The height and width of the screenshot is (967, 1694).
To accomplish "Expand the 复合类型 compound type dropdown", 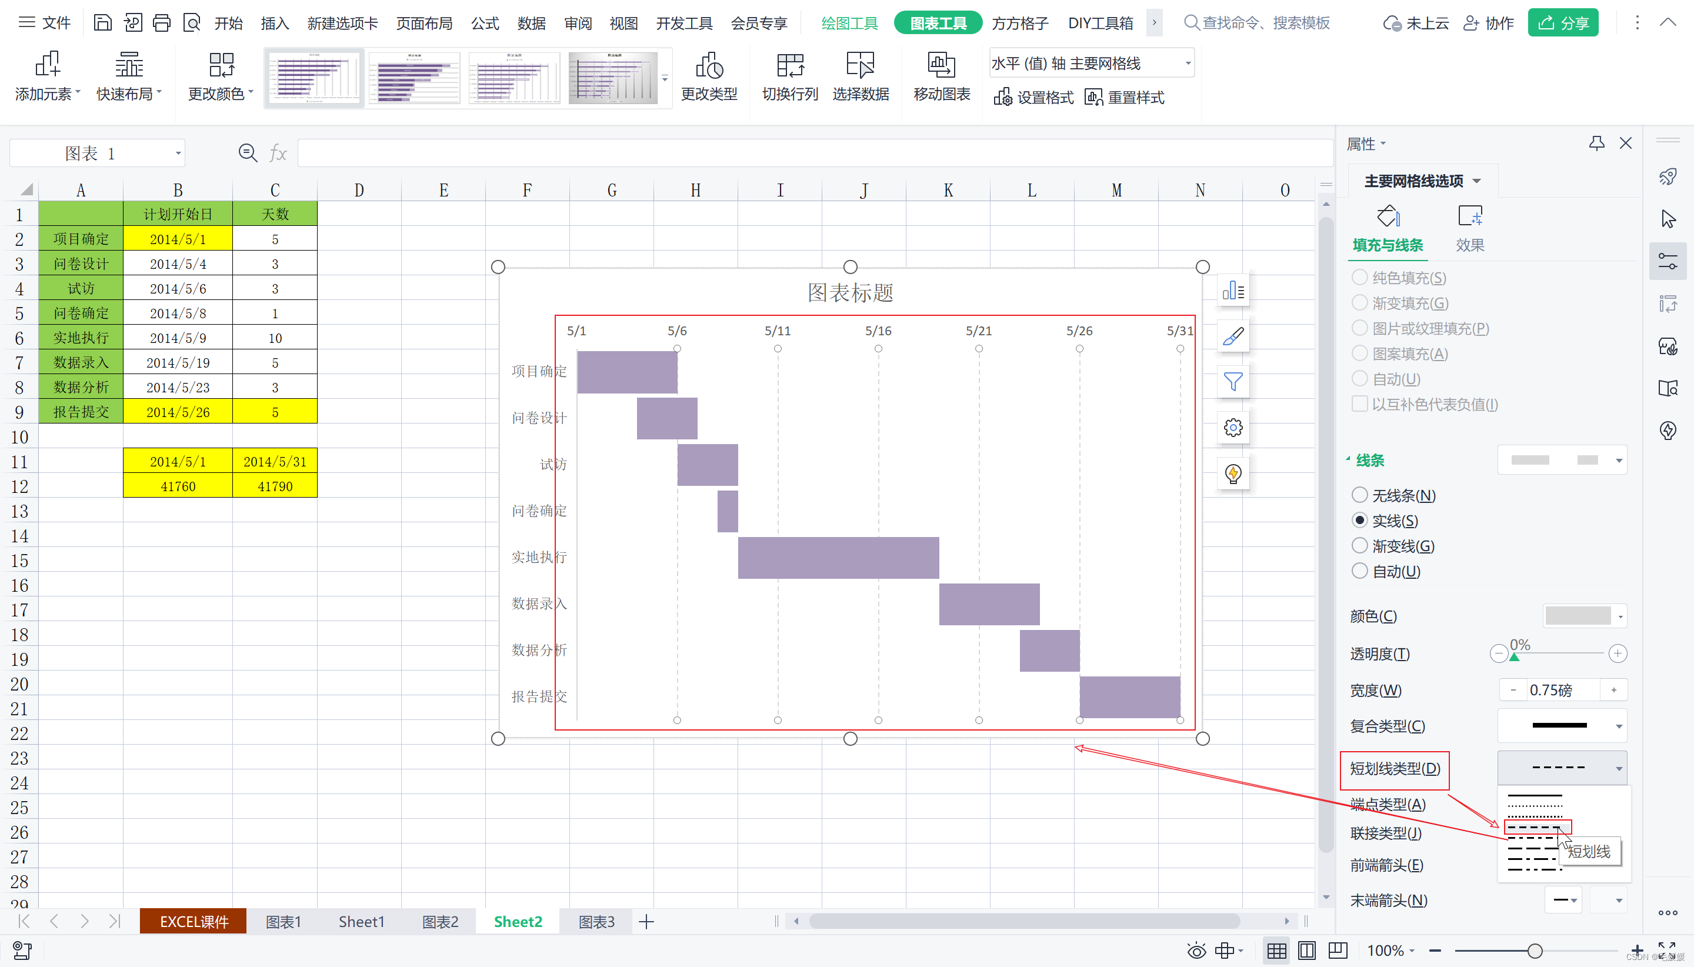I will 1562,726.
